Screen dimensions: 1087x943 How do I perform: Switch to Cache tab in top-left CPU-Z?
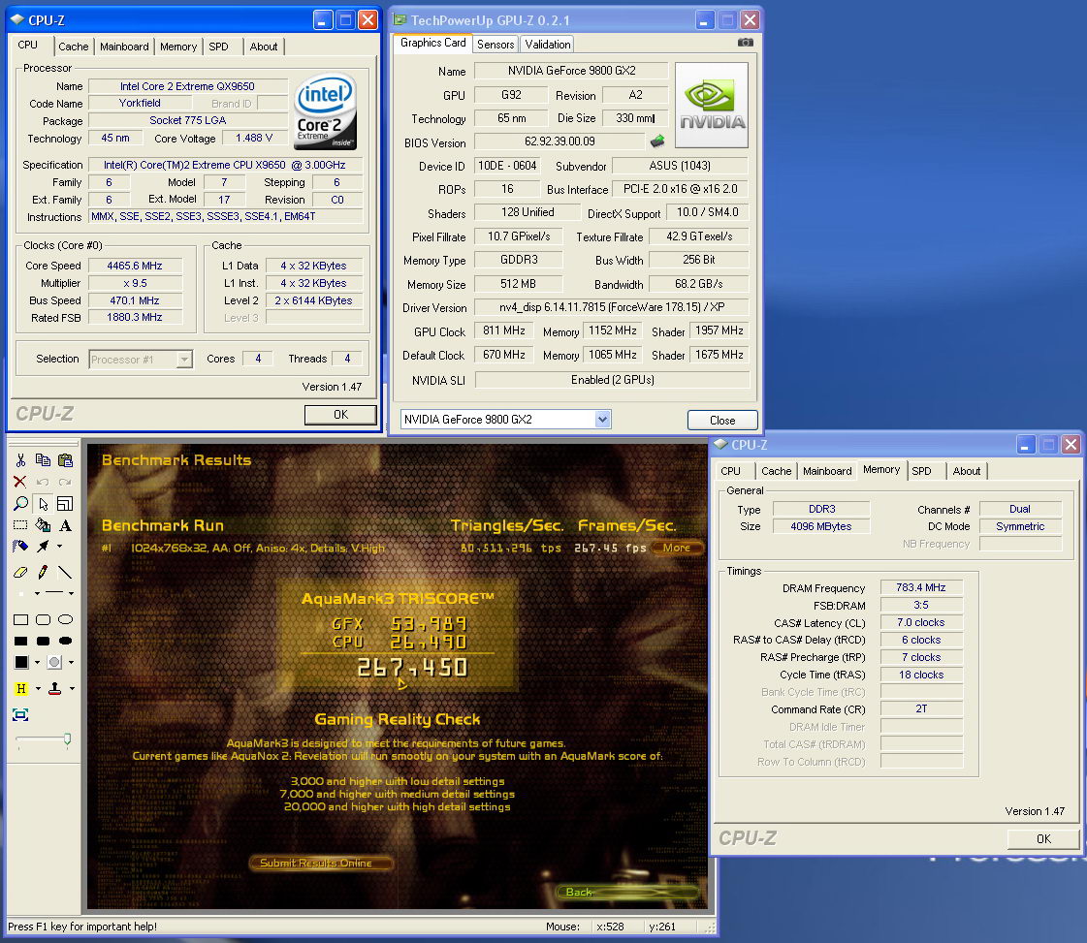74,47
